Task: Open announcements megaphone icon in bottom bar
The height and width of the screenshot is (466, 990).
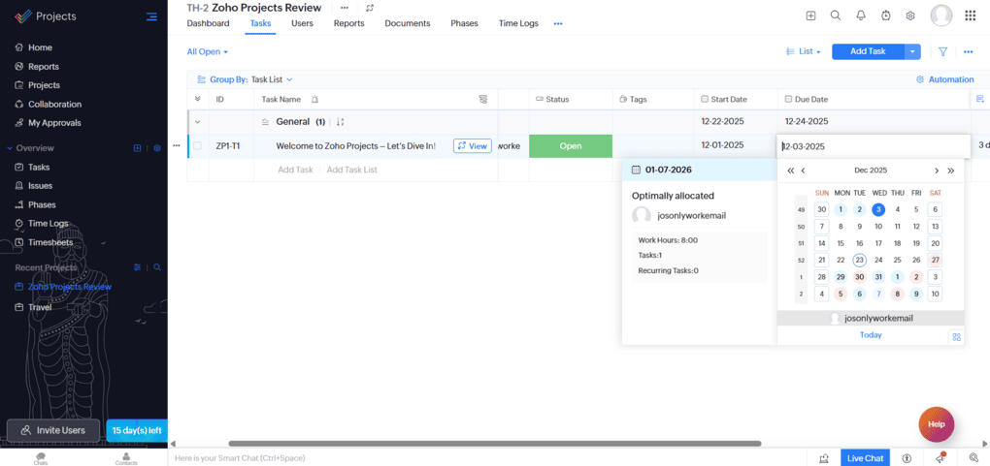Action: click(940, 458)
